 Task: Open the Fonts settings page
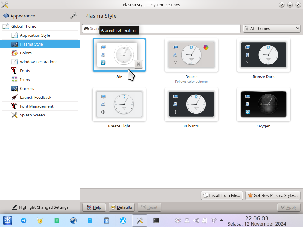40,71
